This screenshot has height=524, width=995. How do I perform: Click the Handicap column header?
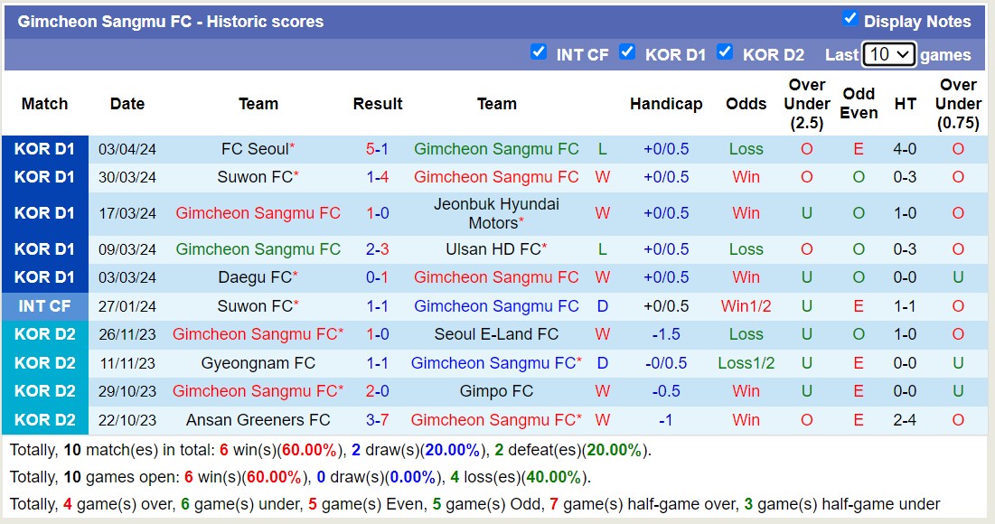pos(666,104)
